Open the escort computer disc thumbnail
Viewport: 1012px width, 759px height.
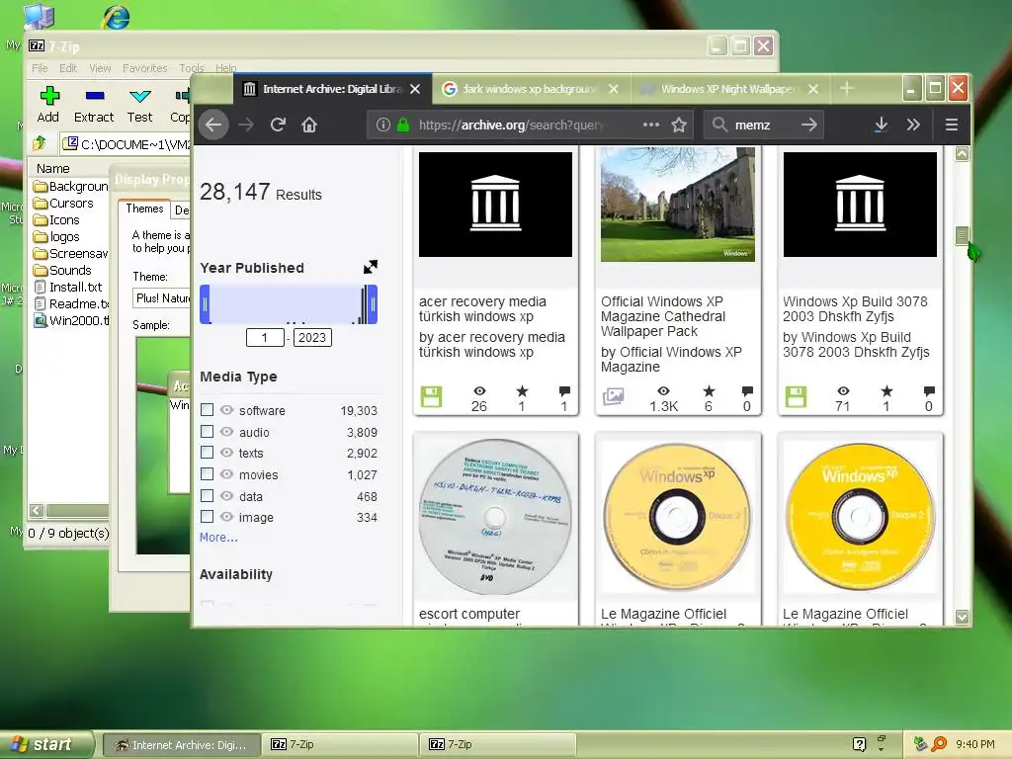495,516
